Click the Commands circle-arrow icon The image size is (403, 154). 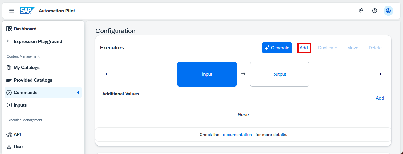pos(9,92)
